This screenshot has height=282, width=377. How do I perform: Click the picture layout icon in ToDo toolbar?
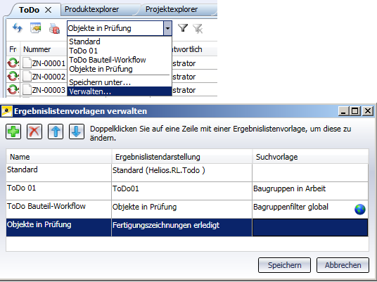pos(36,28)
